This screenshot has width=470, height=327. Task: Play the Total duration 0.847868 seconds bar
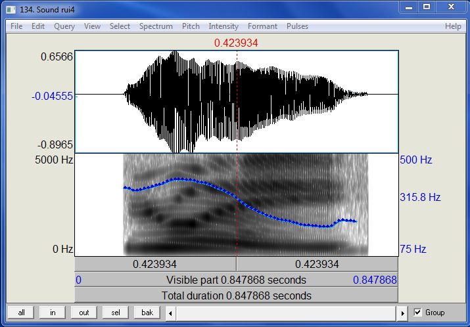236,295
